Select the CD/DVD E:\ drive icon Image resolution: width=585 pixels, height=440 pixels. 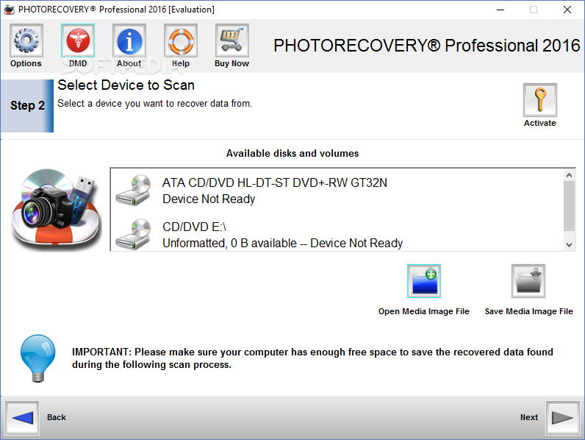[133, 234]
